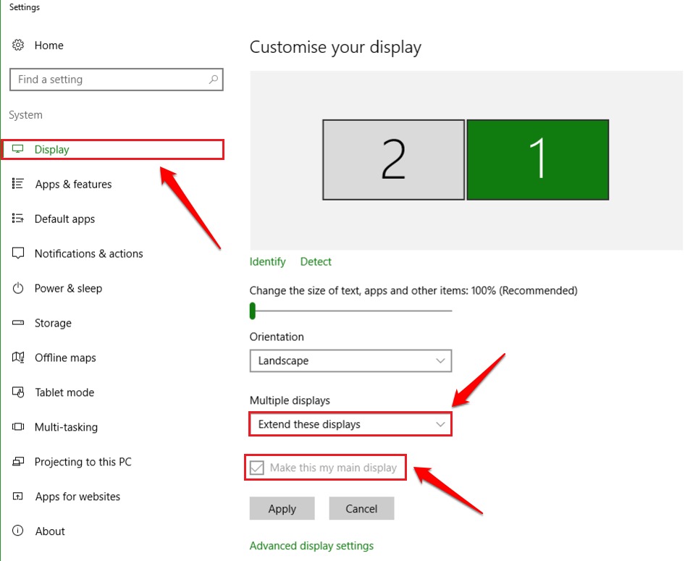
Task: Click the Cancel button
Action: click(361, 508)
